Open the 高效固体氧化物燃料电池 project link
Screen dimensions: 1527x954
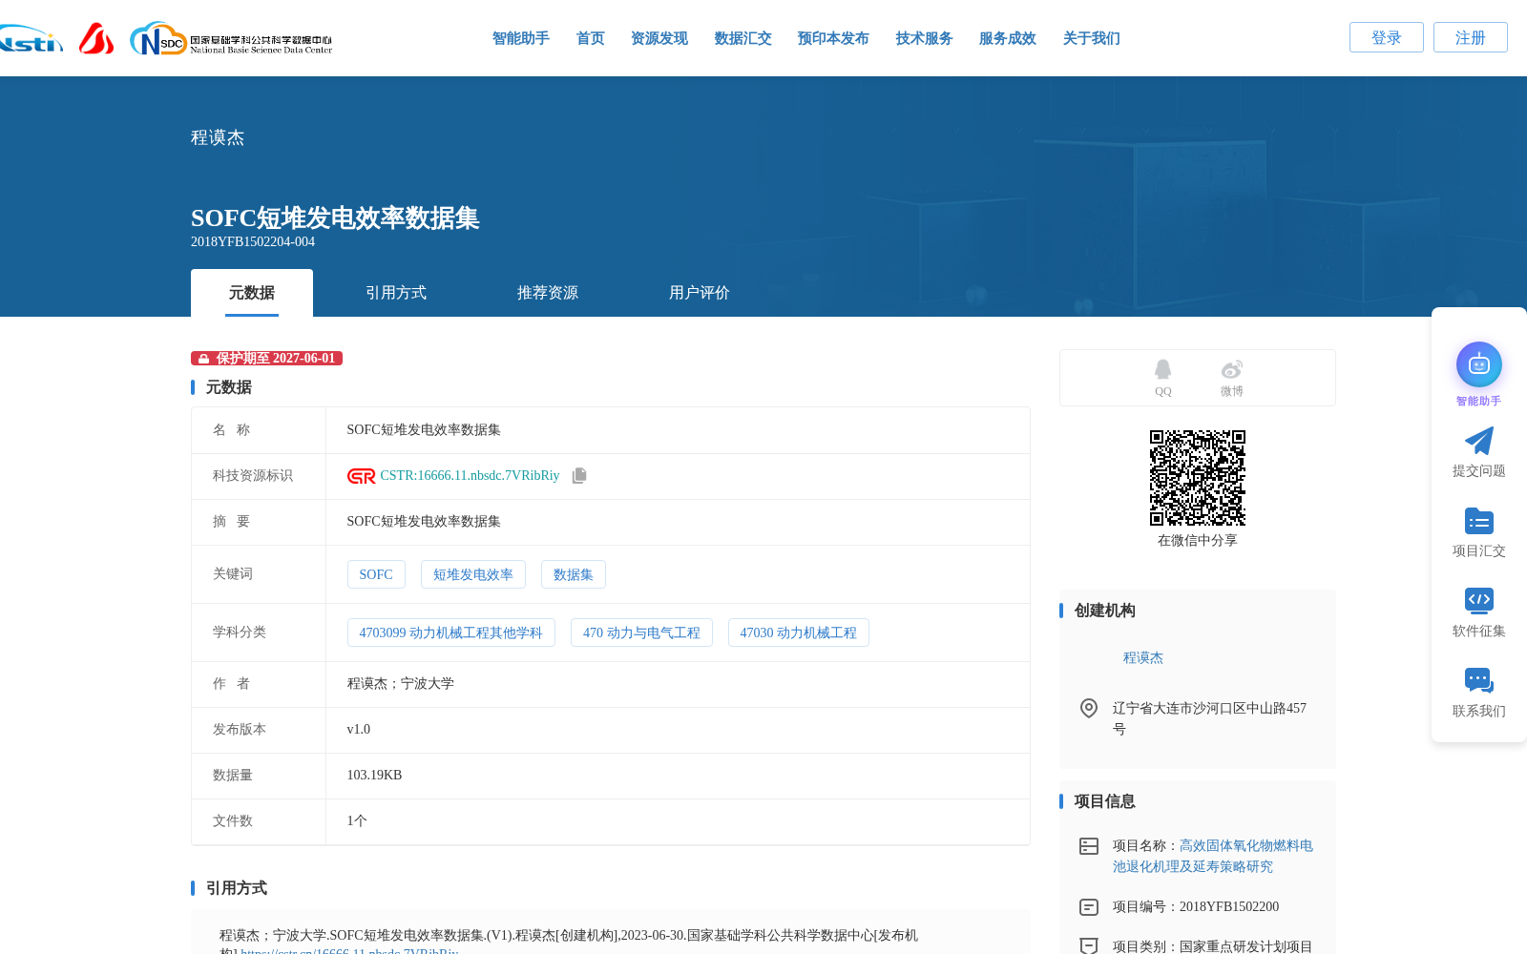pos(1213,856)
